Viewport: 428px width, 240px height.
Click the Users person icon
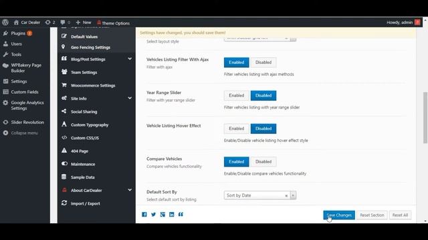(5, 44)
